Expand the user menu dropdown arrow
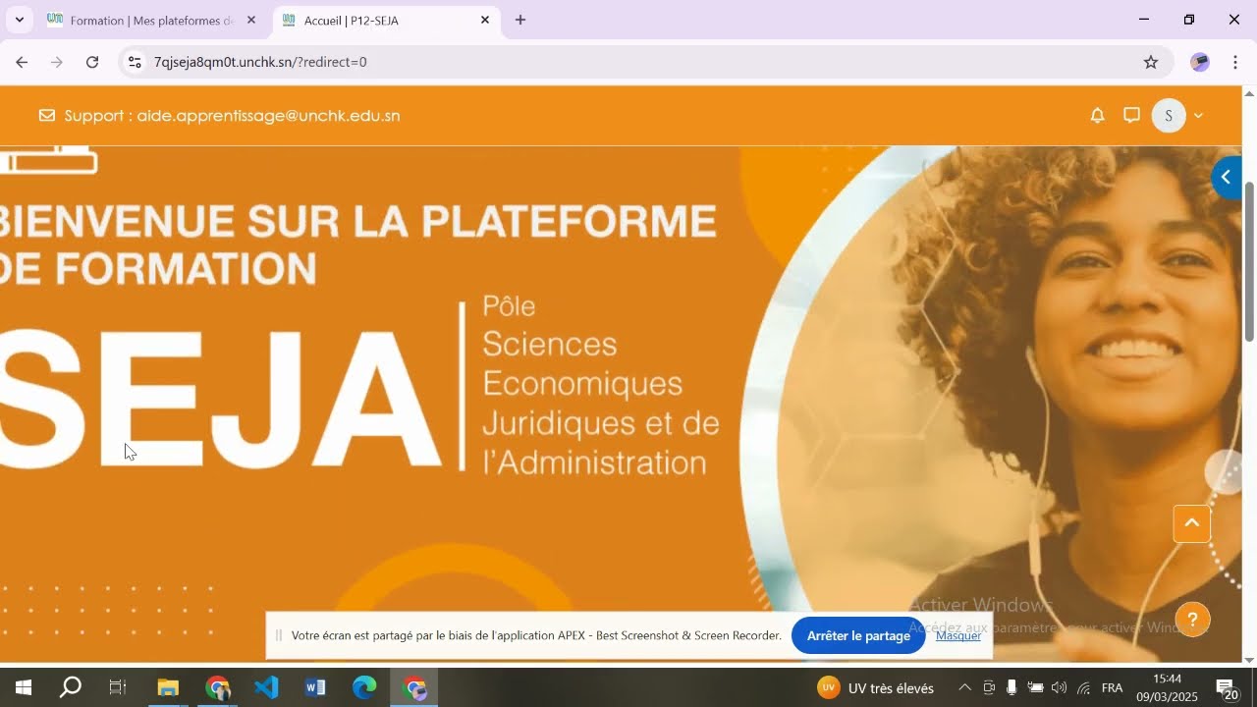 pyautogui.click(x=1198, y=116)
